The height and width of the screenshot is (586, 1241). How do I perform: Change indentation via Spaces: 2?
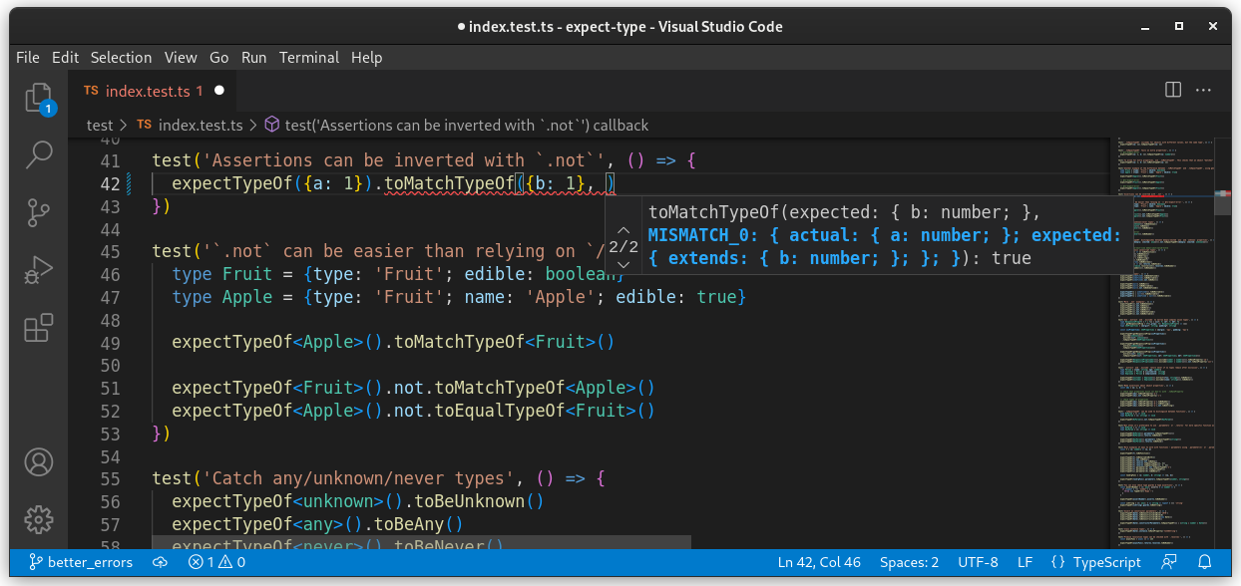click(909, 562)
